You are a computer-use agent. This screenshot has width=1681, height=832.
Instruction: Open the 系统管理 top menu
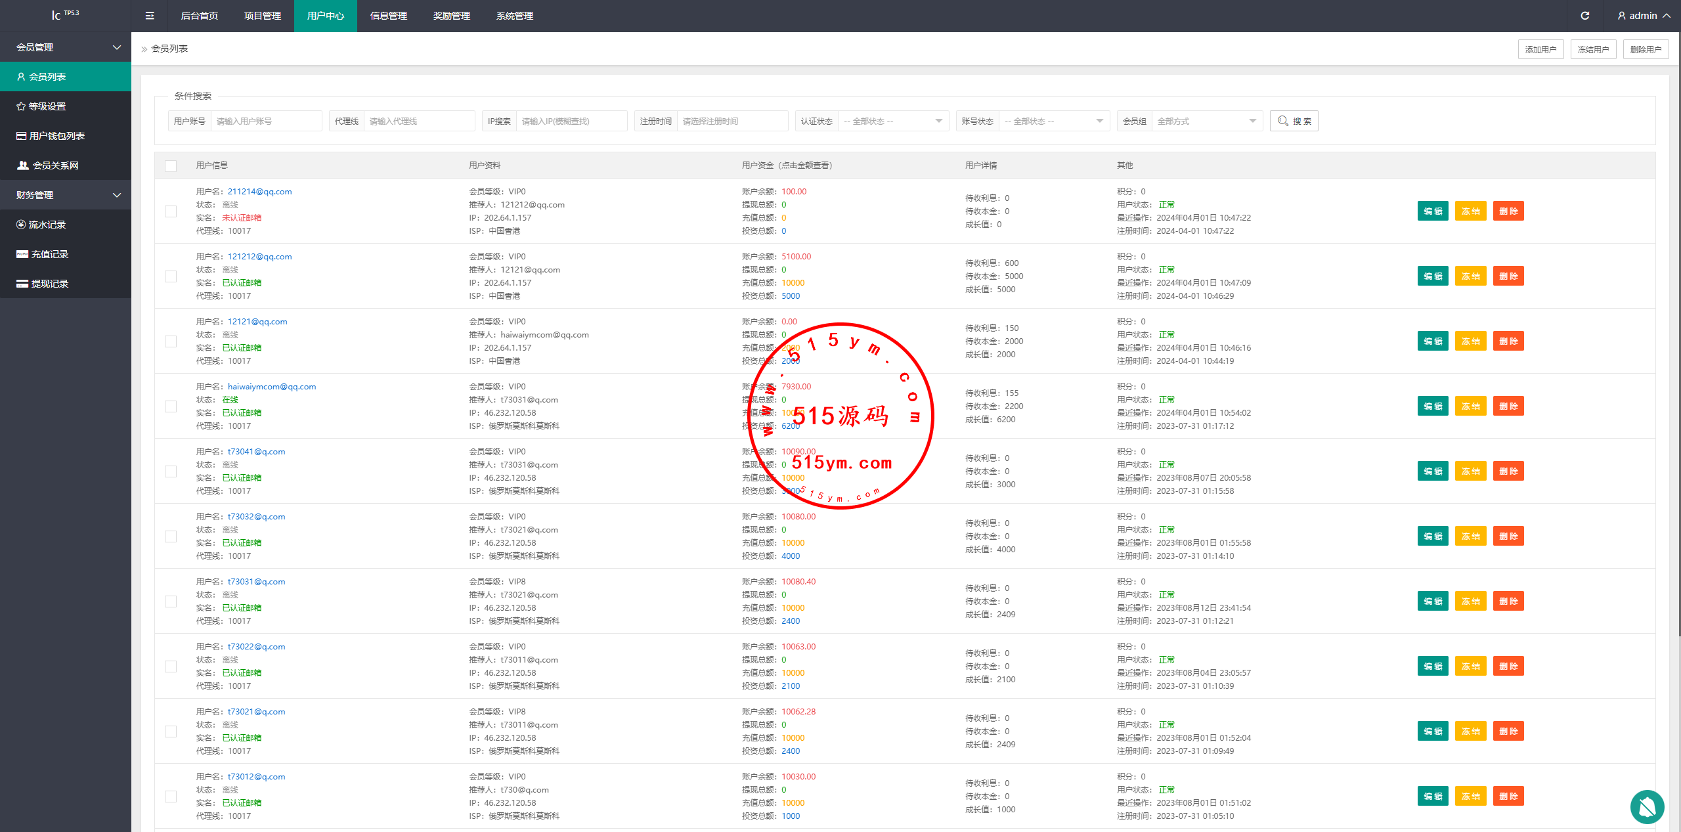click(515, 16)
